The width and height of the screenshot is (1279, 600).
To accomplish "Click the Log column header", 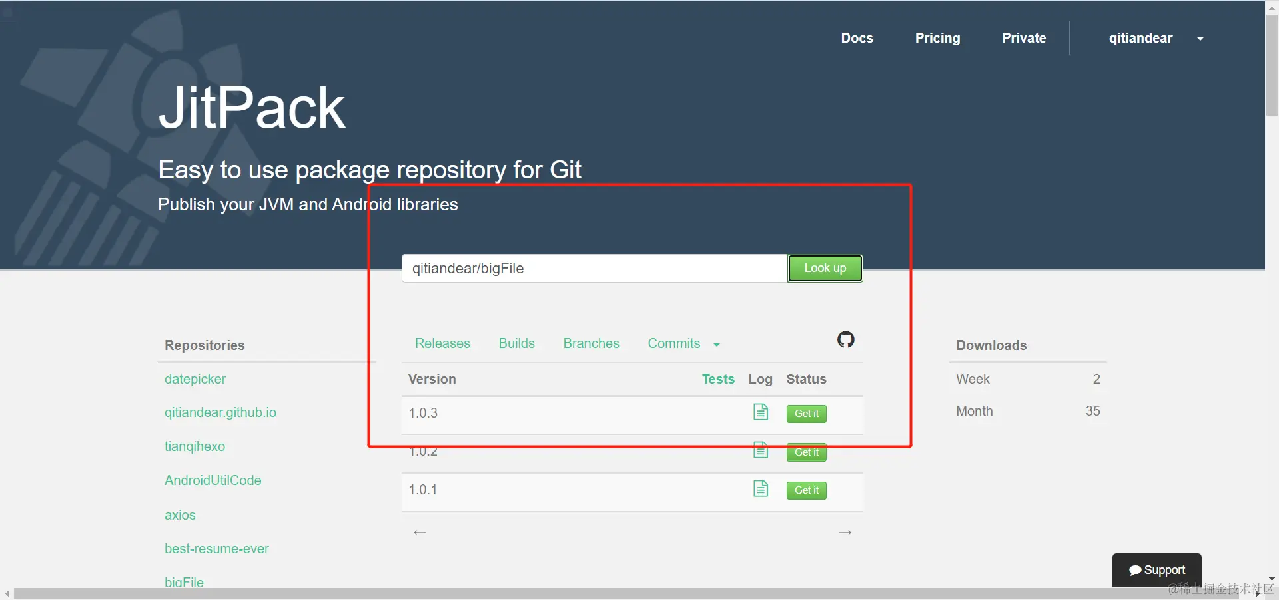I will tap(760, 379).
